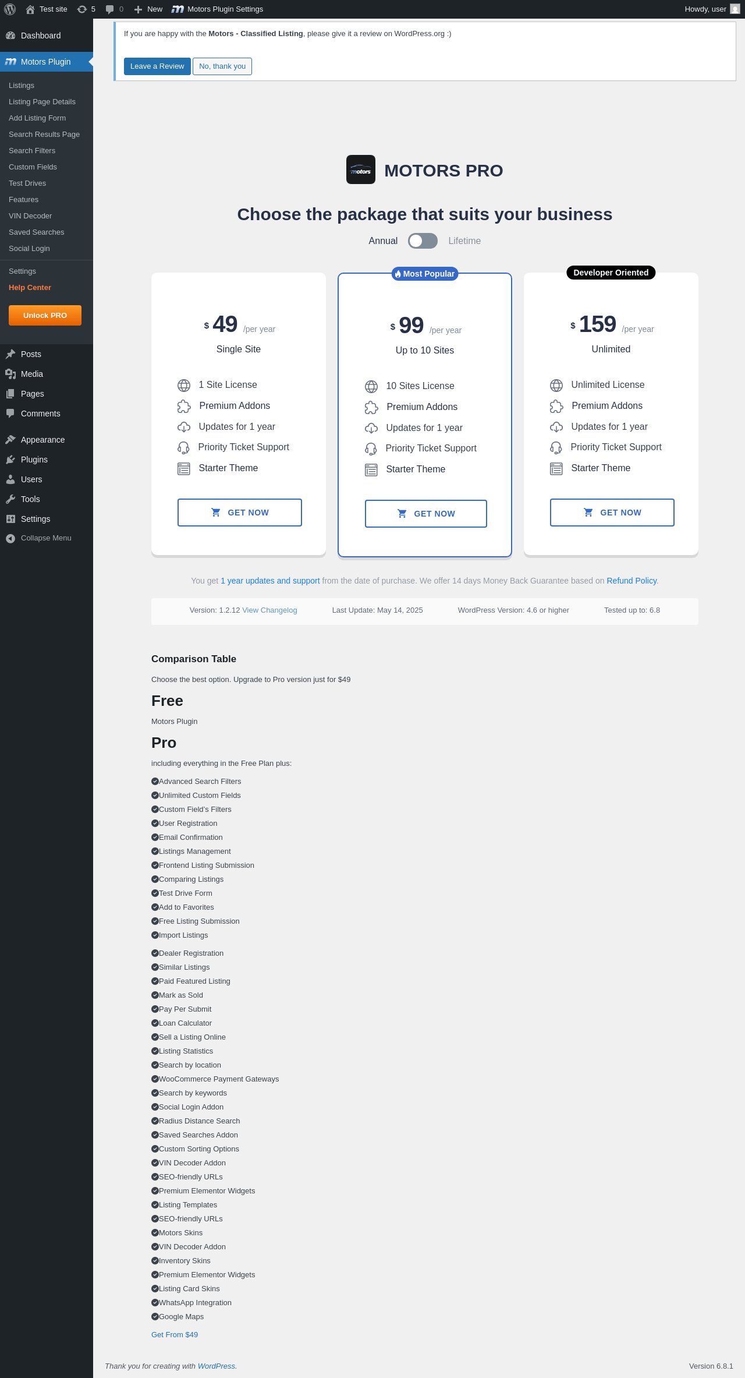Viewport: 745px width, 1378px height.
Task: Click Howdy, user account menu
Action: click(x=712, y=9)
